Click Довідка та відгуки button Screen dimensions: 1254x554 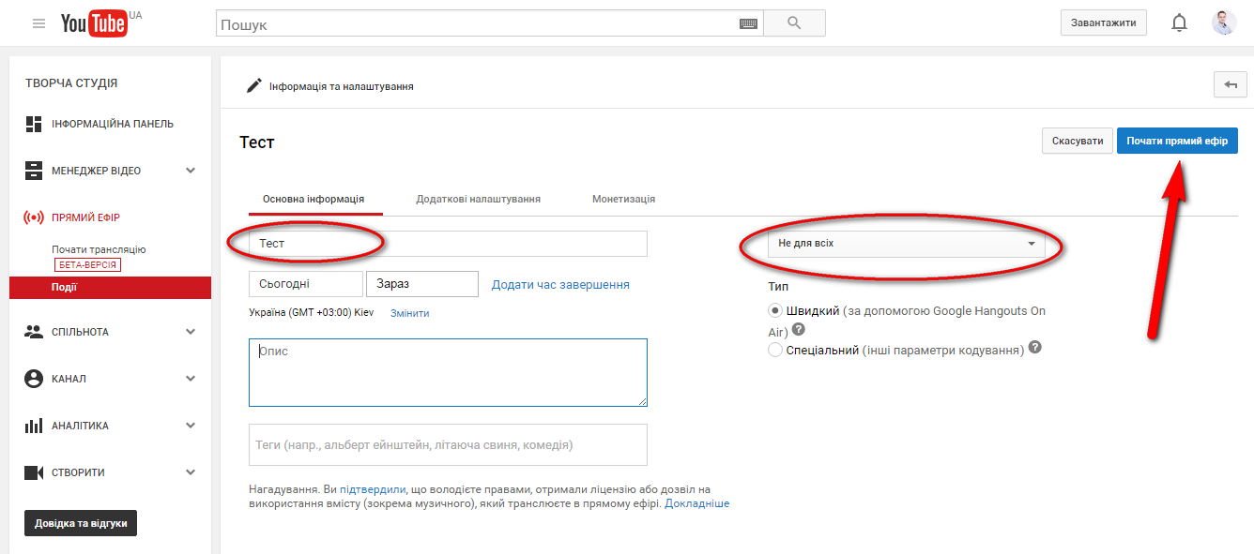point(81,523)
